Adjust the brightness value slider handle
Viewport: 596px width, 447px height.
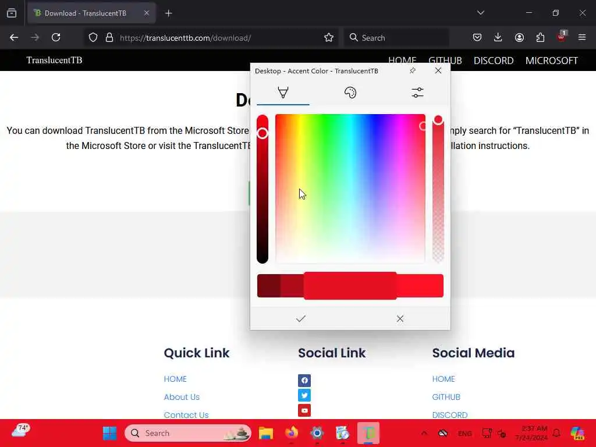(262, 133)
